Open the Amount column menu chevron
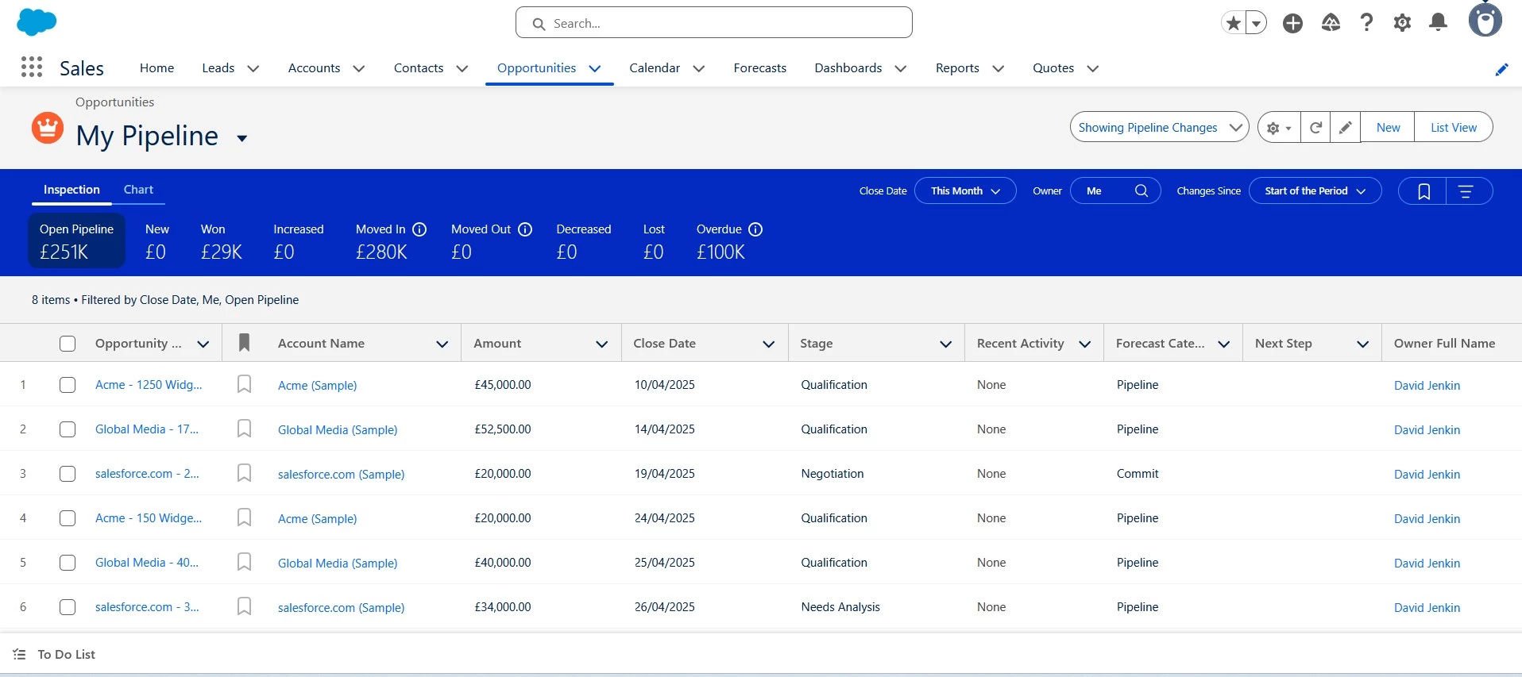The image size is (1522, 677). (602, 344)
